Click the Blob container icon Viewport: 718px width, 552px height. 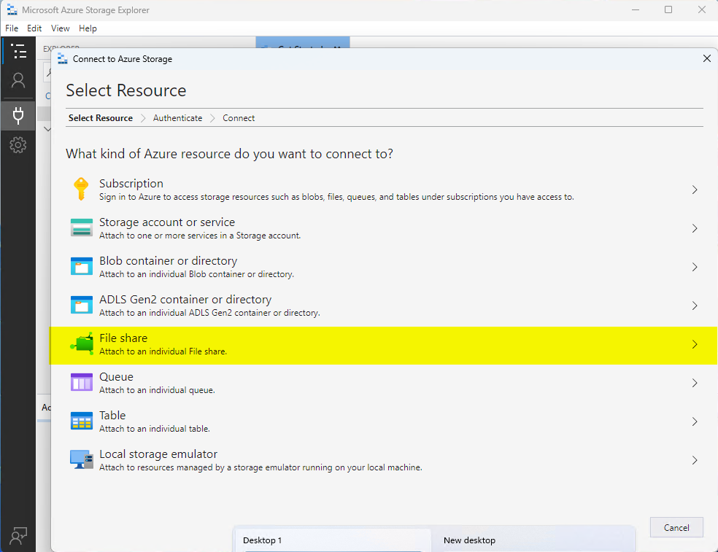(x=81, y=266)
